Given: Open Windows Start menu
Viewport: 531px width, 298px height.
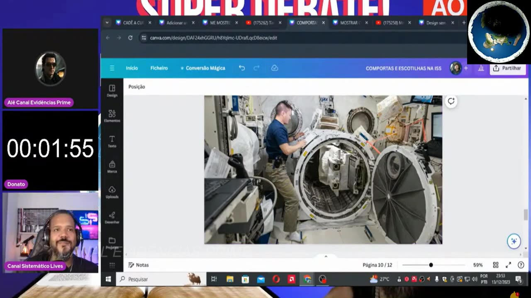Looking at the screenshot, I should [108, 279].
